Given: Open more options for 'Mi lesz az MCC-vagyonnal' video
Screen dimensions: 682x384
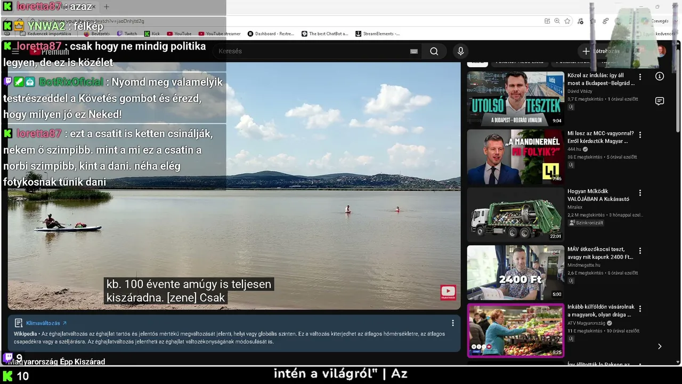Looking at the screenshot, I should pyautogui.click(x=640, y=135).
